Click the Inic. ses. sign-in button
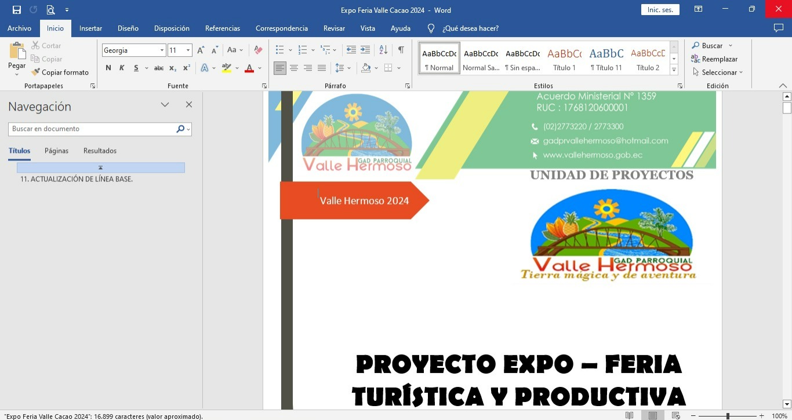Viewport: 792px width, 420px height. coord(660,10)
